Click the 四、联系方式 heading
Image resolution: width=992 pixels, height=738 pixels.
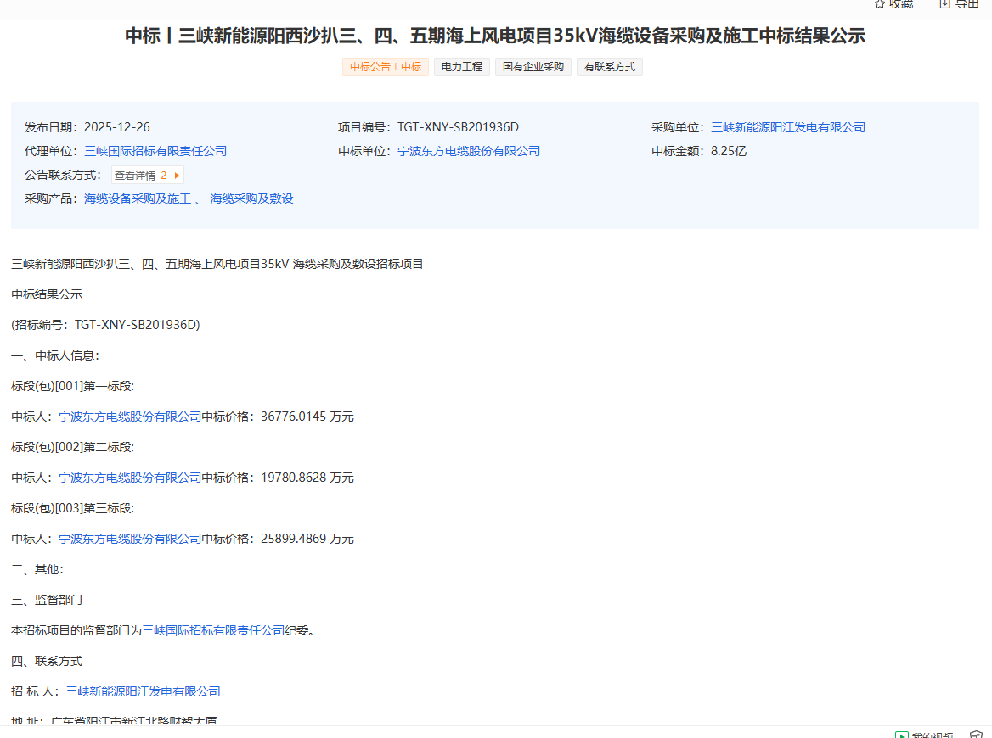point(47,661)
